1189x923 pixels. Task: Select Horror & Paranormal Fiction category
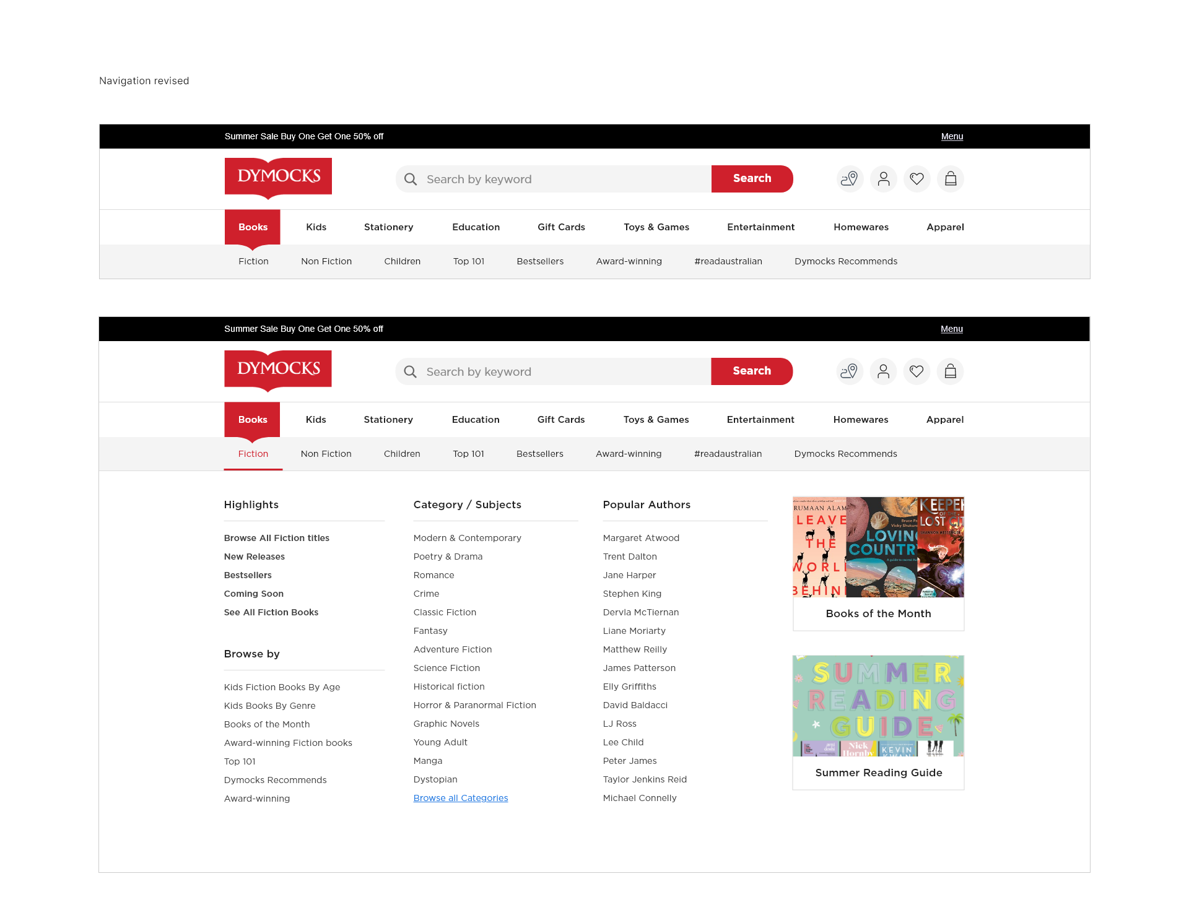click(475, 705)
